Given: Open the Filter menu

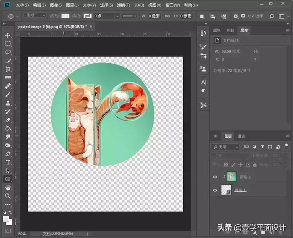Looking at the screenshot, I should [x=123, y=5].
